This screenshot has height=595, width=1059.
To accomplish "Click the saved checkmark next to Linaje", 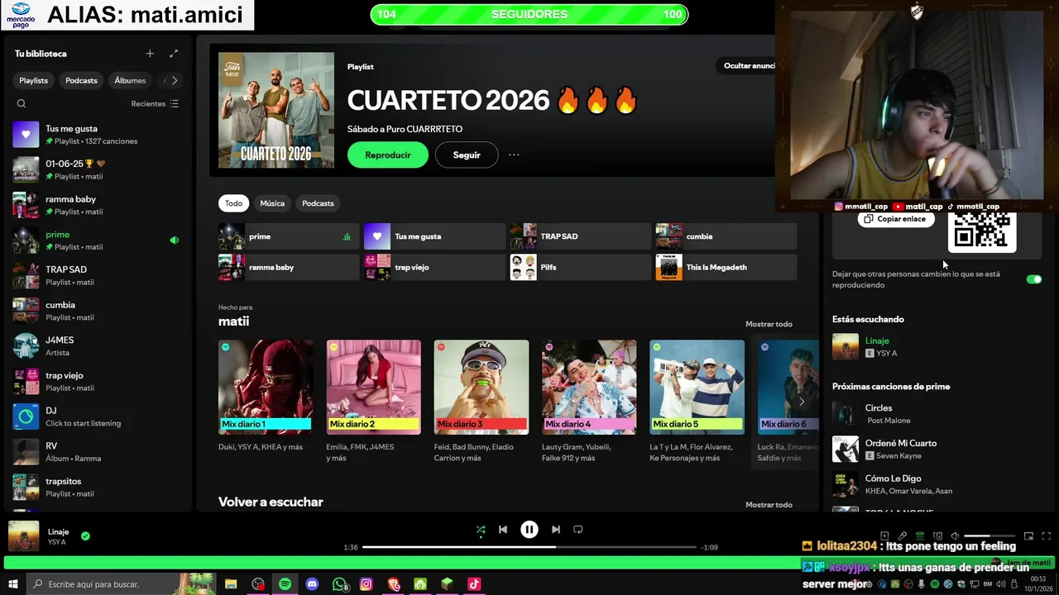I will pyautogui.click(x=85, y=536).
